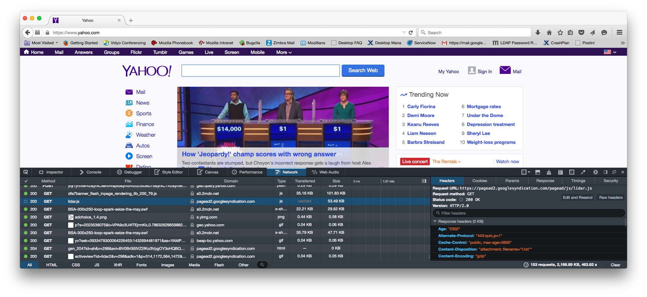Open the URL bar history dropdown
Image resolution: width=647 pixels, height=297 pixels.
coord(404,32)
